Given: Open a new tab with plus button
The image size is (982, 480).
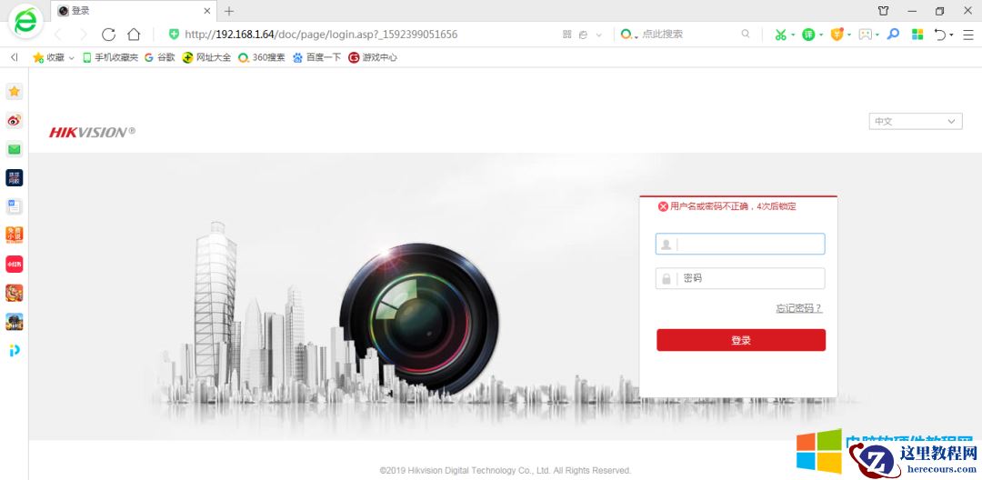Looking at the screenshot, I should [x=229, y=11].
